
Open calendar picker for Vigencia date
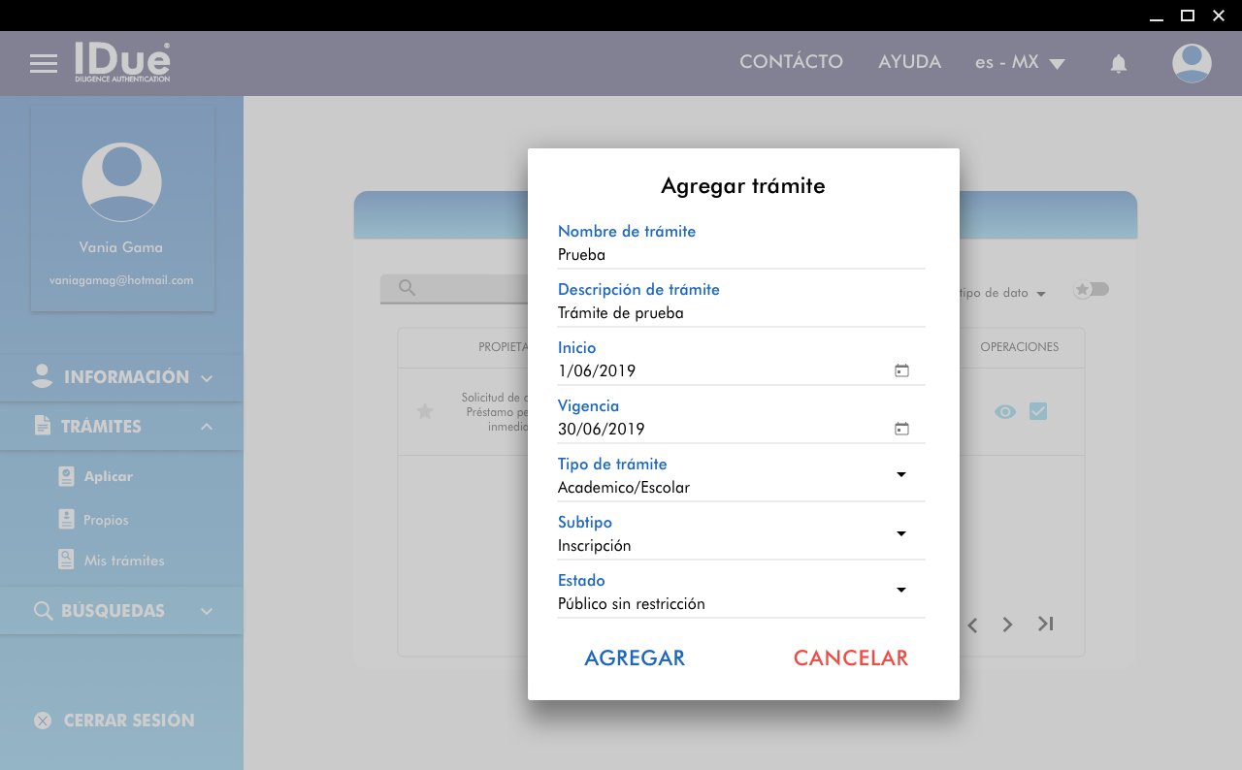pos(901,429)
